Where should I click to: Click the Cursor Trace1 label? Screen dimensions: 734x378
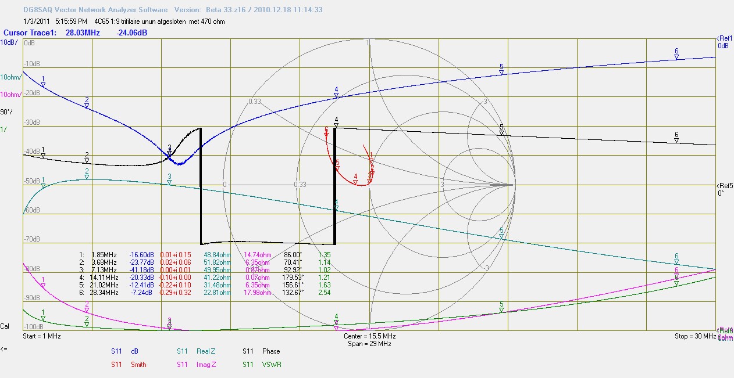(x=30, y=33)
